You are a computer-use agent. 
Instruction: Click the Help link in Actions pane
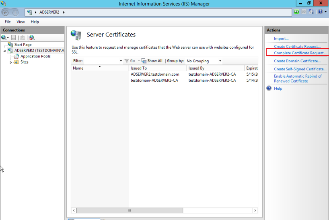(x=278, y=88)
